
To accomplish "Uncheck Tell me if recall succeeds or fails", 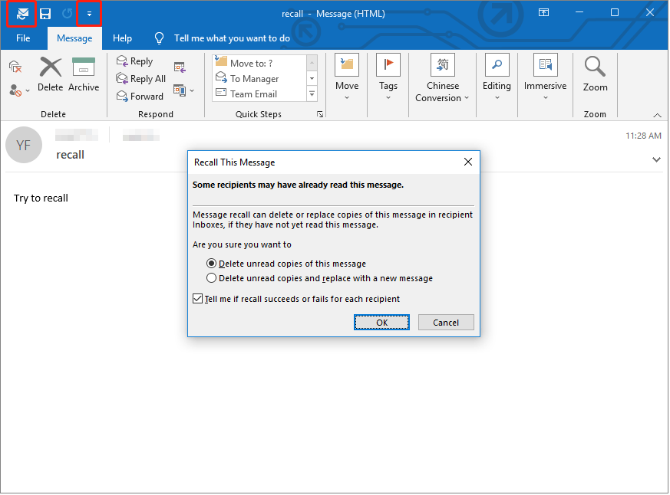I will 198,298.
